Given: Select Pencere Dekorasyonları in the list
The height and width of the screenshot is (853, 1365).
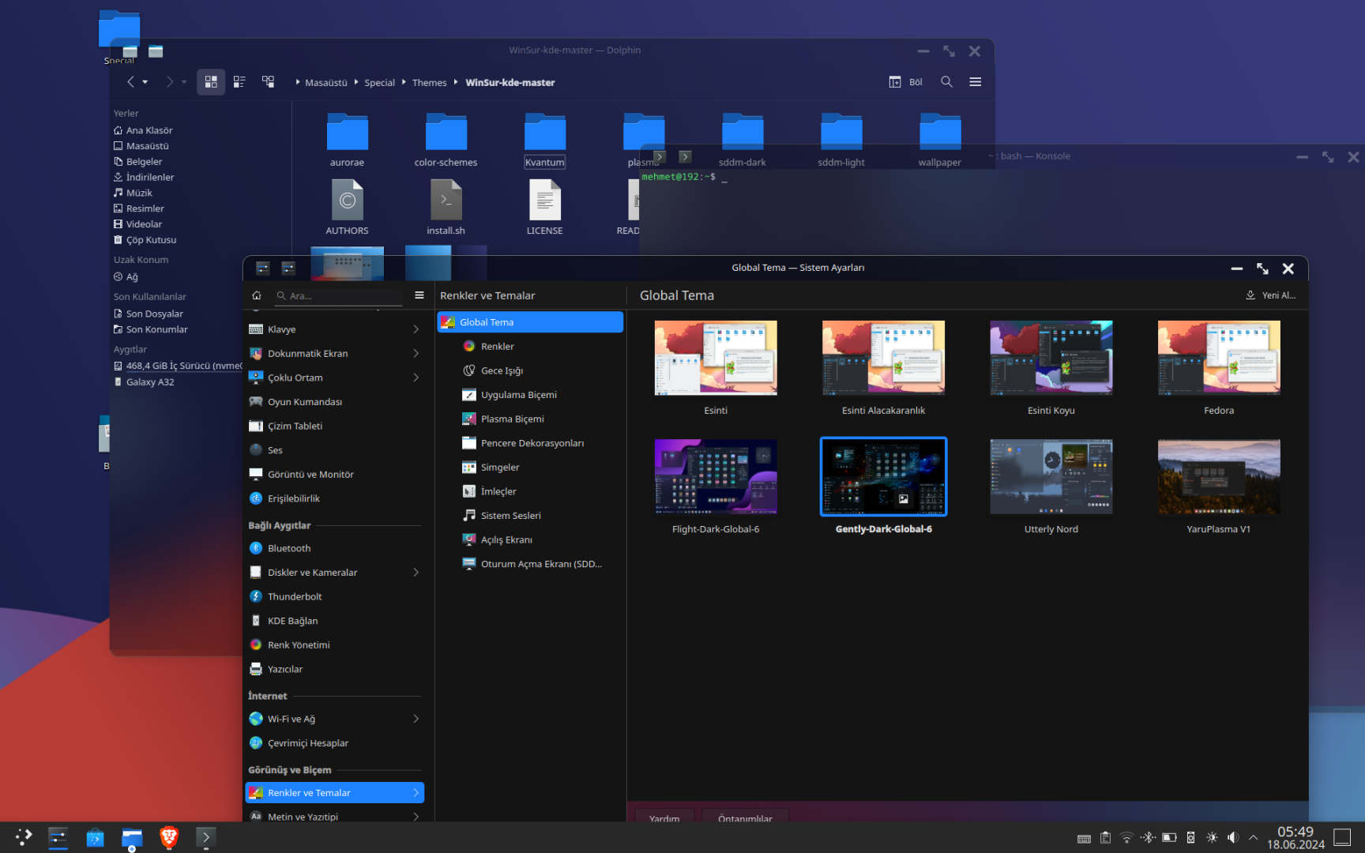Looking at the screenshot, I should click(532, 443).
